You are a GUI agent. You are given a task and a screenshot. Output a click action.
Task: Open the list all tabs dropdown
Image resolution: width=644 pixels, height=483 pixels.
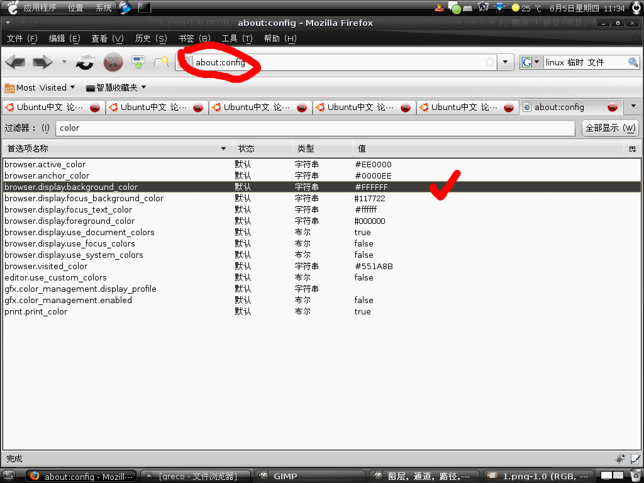coord(633,107)
